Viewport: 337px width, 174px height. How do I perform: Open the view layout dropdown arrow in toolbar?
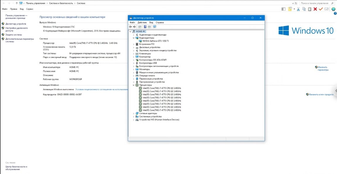tap(294, 9)
